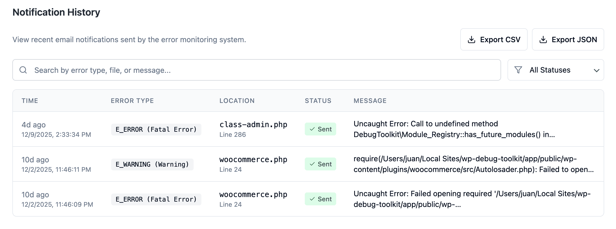This screenshot has height=229, width=616.
Task: Export notification history as CSV
Action: 494,40
